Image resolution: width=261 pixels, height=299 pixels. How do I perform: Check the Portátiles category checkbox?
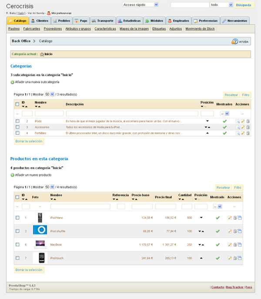[17, 133]
